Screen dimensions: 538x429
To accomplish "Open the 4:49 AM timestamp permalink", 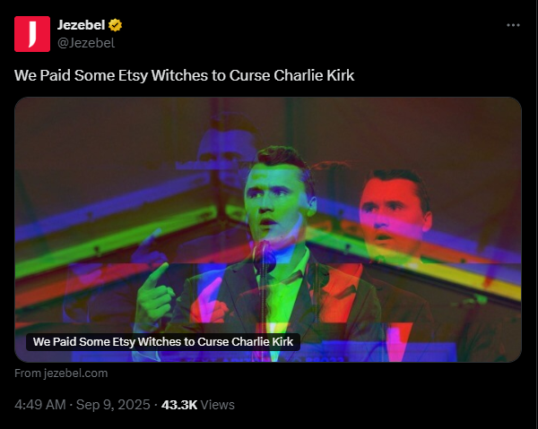I will point(40,405).
